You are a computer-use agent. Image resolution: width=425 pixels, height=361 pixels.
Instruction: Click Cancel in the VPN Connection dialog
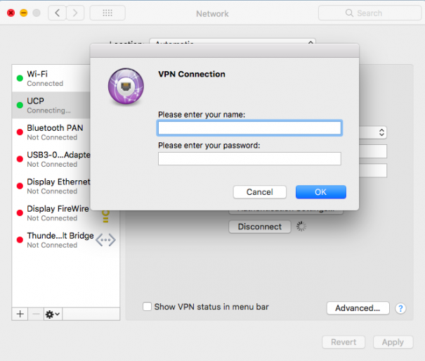click(260, 192)
